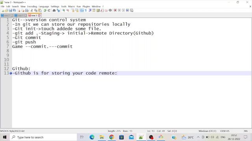
Task: Open the Language menu
Action: [44, 6]
